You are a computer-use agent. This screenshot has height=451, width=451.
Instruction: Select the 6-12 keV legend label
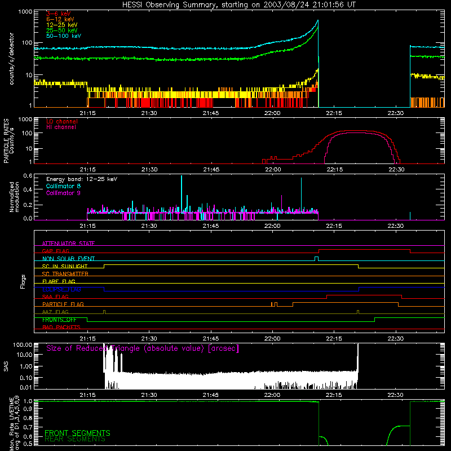pyautogui.click(x=60, y=19)
